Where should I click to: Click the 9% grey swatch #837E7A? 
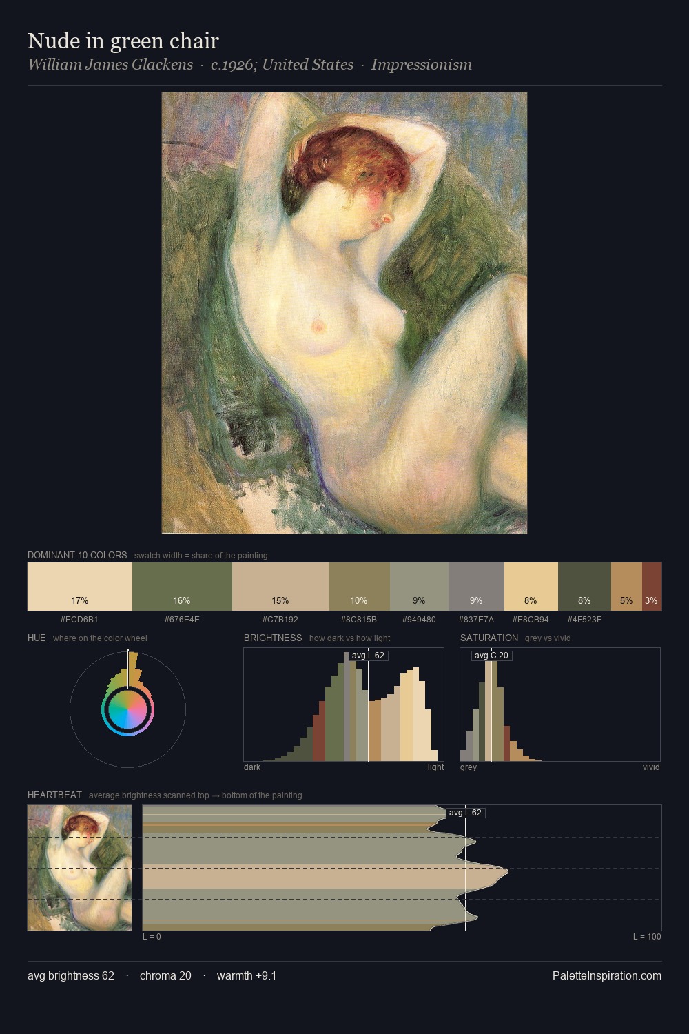[x=476, y=587]
